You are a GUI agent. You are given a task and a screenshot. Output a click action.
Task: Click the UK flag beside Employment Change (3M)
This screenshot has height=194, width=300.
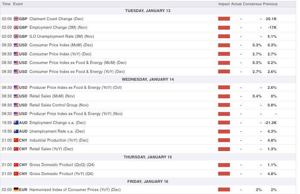pyautogui.click(x=16, y=27)
